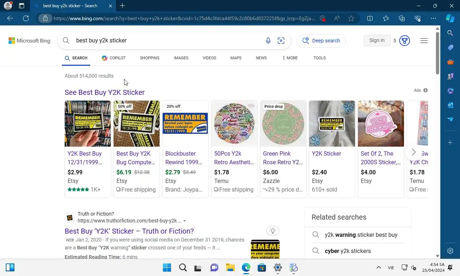Click Sign in button

point(377,41)
